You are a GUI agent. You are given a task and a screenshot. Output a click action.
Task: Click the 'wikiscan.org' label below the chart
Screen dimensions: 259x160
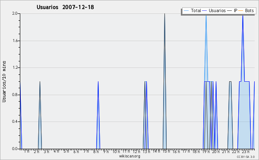point(129,156)
